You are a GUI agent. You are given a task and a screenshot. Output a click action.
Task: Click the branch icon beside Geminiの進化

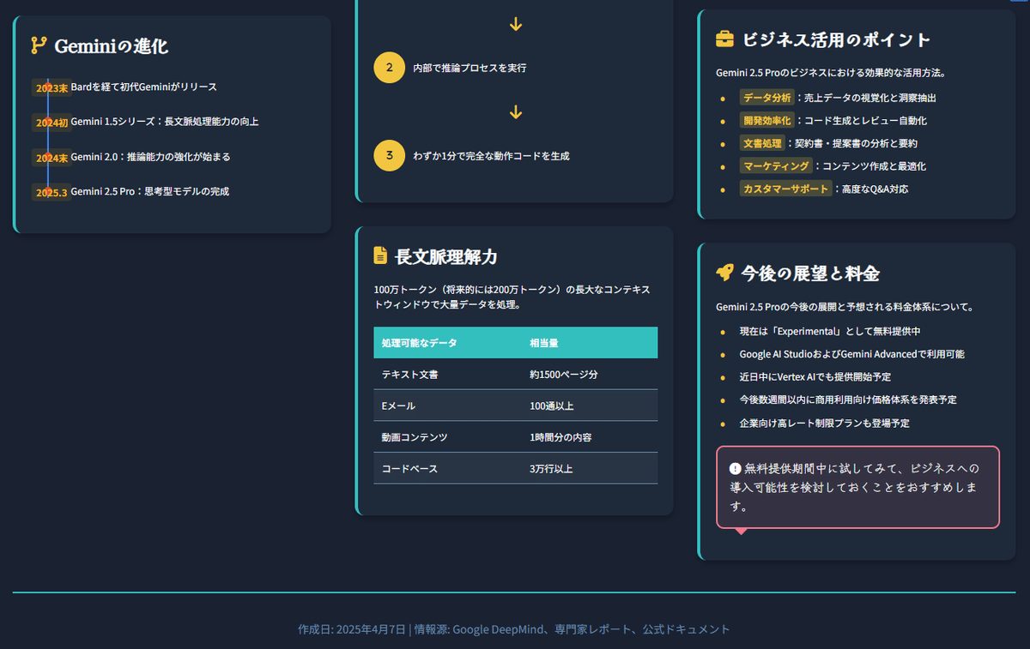tap(39, 45)
